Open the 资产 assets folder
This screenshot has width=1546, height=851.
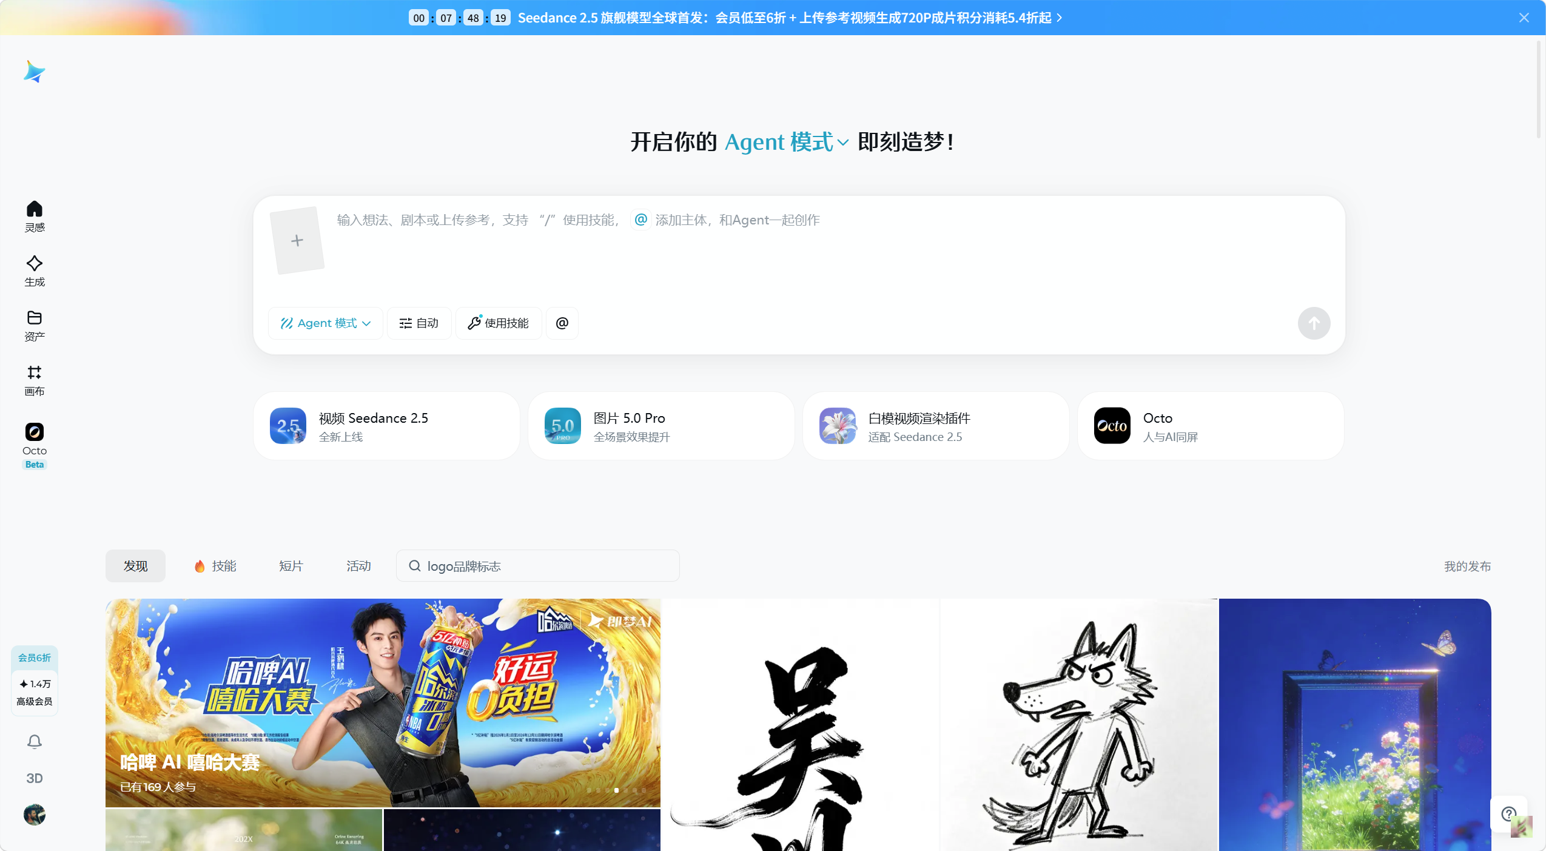coord(35,325)
